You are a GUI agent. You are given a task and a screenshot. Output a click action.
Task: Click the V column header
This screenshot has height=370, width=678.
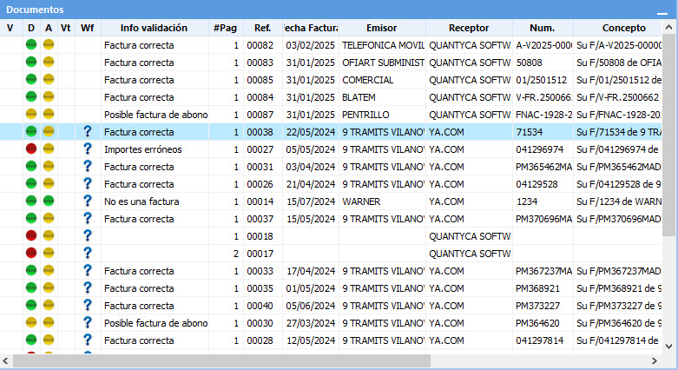click(x=10, y=28)
